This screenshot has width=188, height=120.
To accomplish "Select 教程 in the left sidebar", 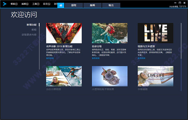I will (x=34, y=30).
